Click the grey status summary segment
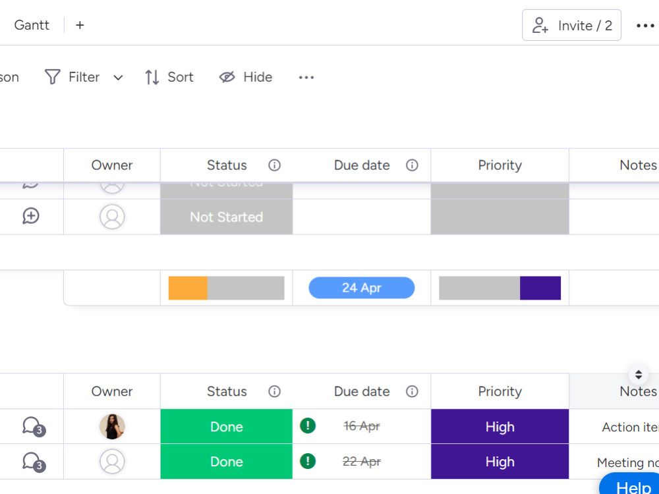659x494 pixels. [x=246, y=288]
